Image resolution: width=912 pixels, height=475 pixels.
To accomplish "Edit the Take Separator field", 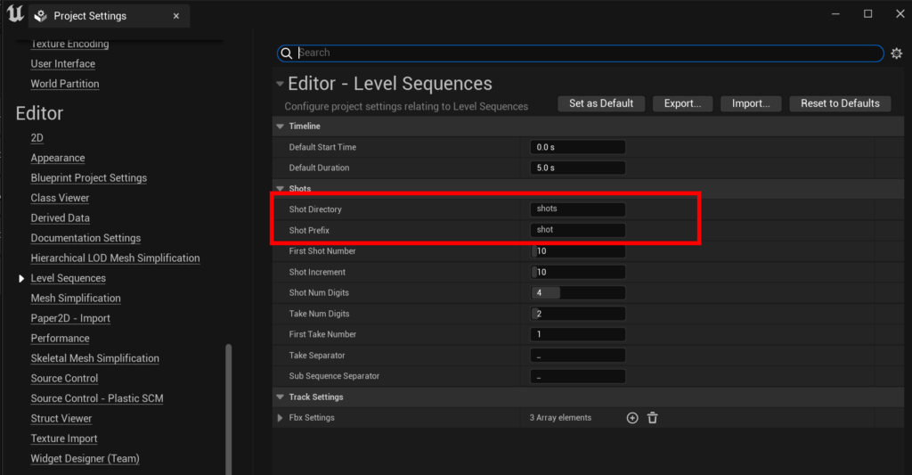I will (577, 355).
